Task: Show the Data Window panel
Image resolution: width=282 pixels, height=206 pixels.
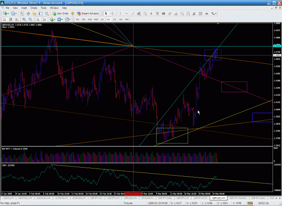Action: tap(28, 14)
